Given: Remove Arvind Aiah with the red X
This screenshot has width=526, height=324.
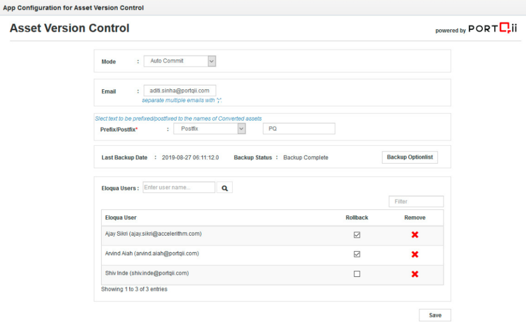Looking at the screenshot, I should [415, 254].
